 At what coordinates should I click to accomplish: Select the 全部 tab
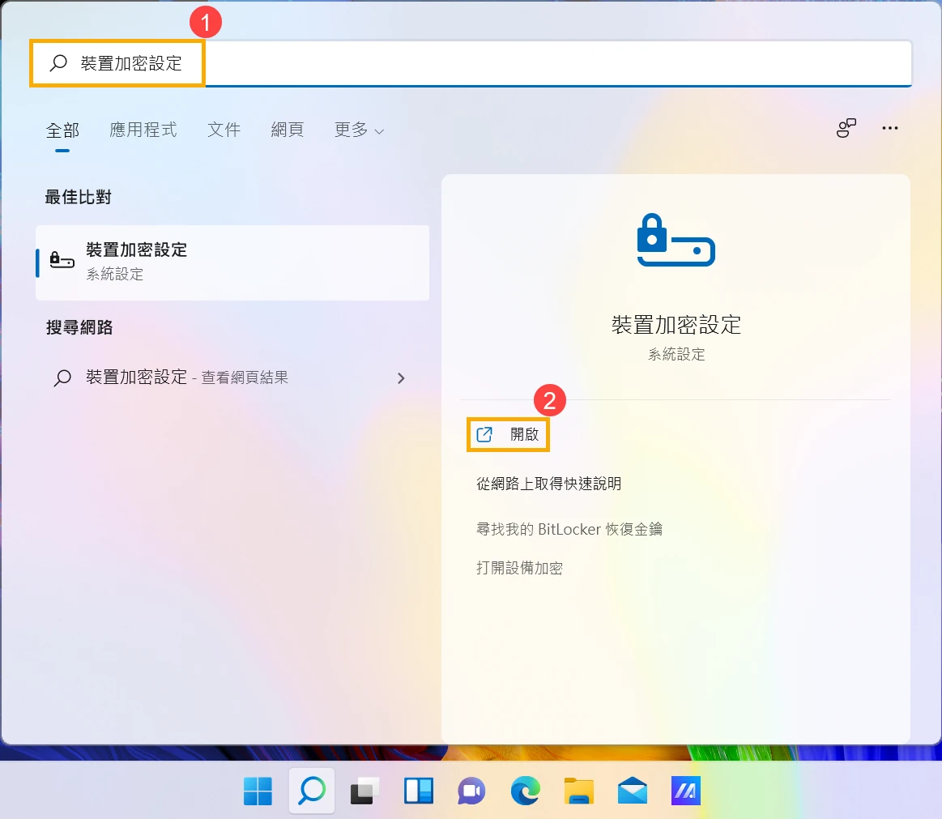tap(62, 130)
